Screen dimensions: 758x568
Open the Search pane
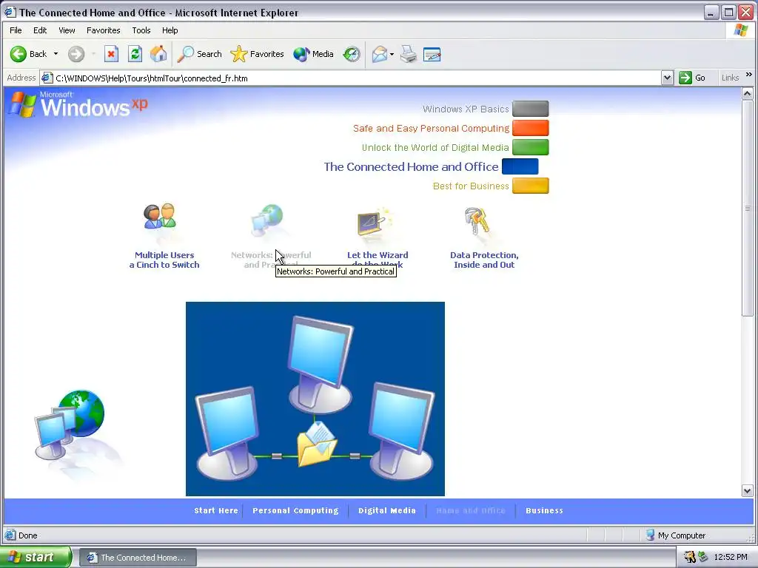(x=199, y=54)
